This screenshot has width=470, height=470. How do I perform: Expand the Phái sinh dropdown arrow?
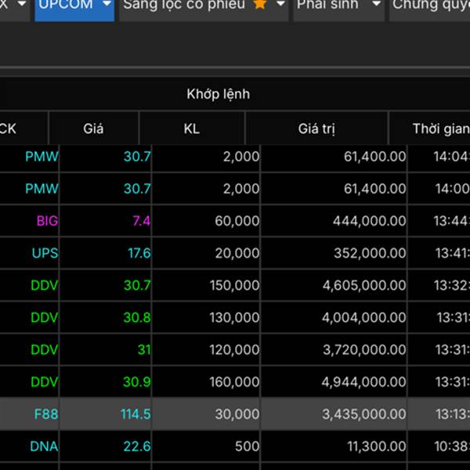pyautogui.click(x=377, y=5)
